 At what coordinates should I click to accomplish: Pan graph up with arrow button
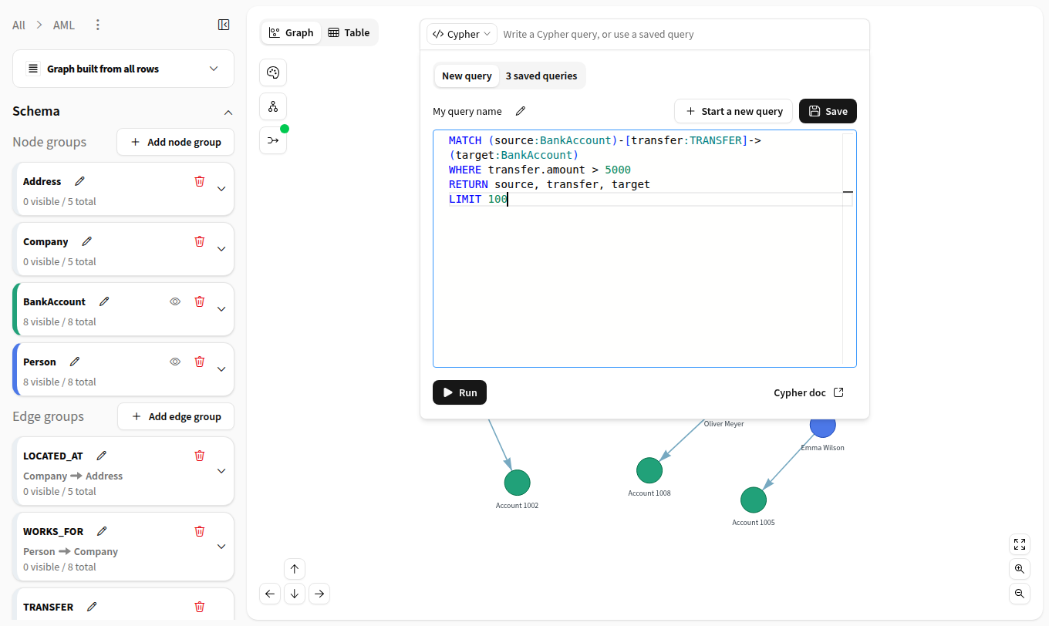295,569
